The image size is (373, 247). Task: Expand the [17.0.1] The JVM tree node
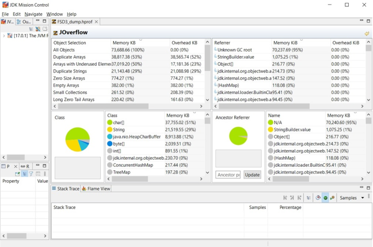click(4, 36)
